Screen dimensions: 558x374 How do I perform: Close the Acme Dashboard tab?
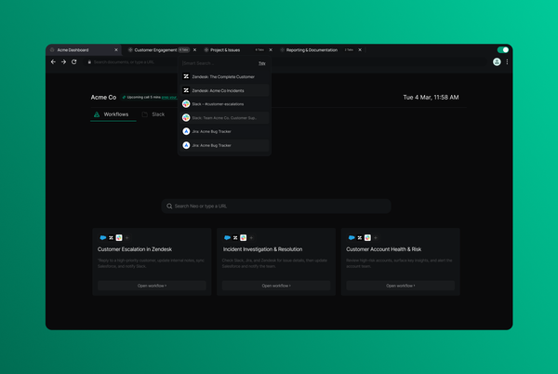[x=116, y=50]
